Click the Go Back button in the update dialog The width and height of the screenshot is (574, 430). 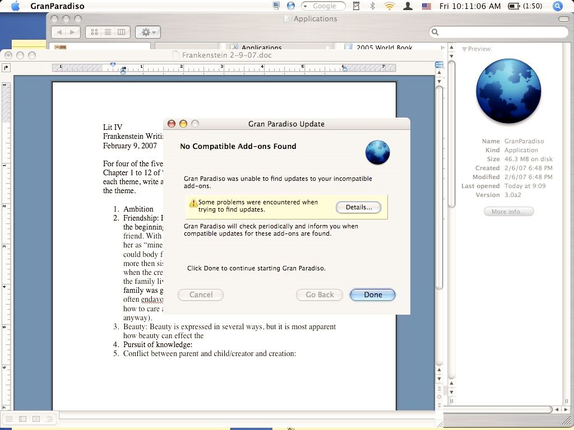[320, 295]
